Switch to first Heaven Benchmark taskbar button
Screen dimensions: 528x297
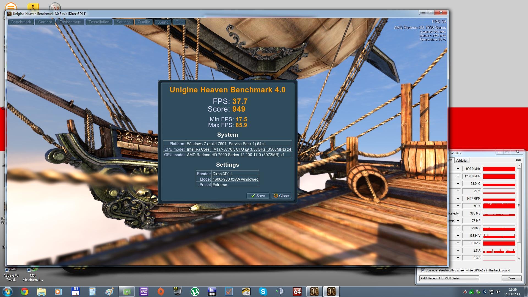(x=314, y=291)
